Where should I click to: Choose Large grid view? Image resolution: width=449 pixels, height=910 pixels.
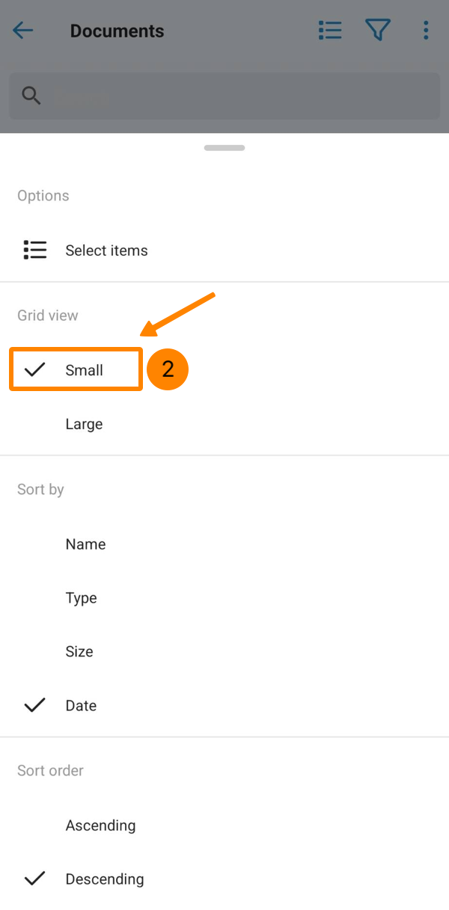pos(84,424)
